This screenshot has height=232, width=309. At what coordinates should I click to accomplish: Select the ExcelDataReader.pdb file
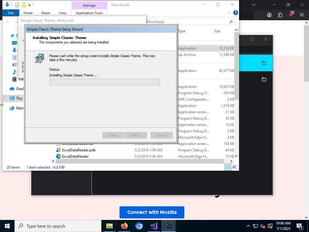[x=79, y=150]
